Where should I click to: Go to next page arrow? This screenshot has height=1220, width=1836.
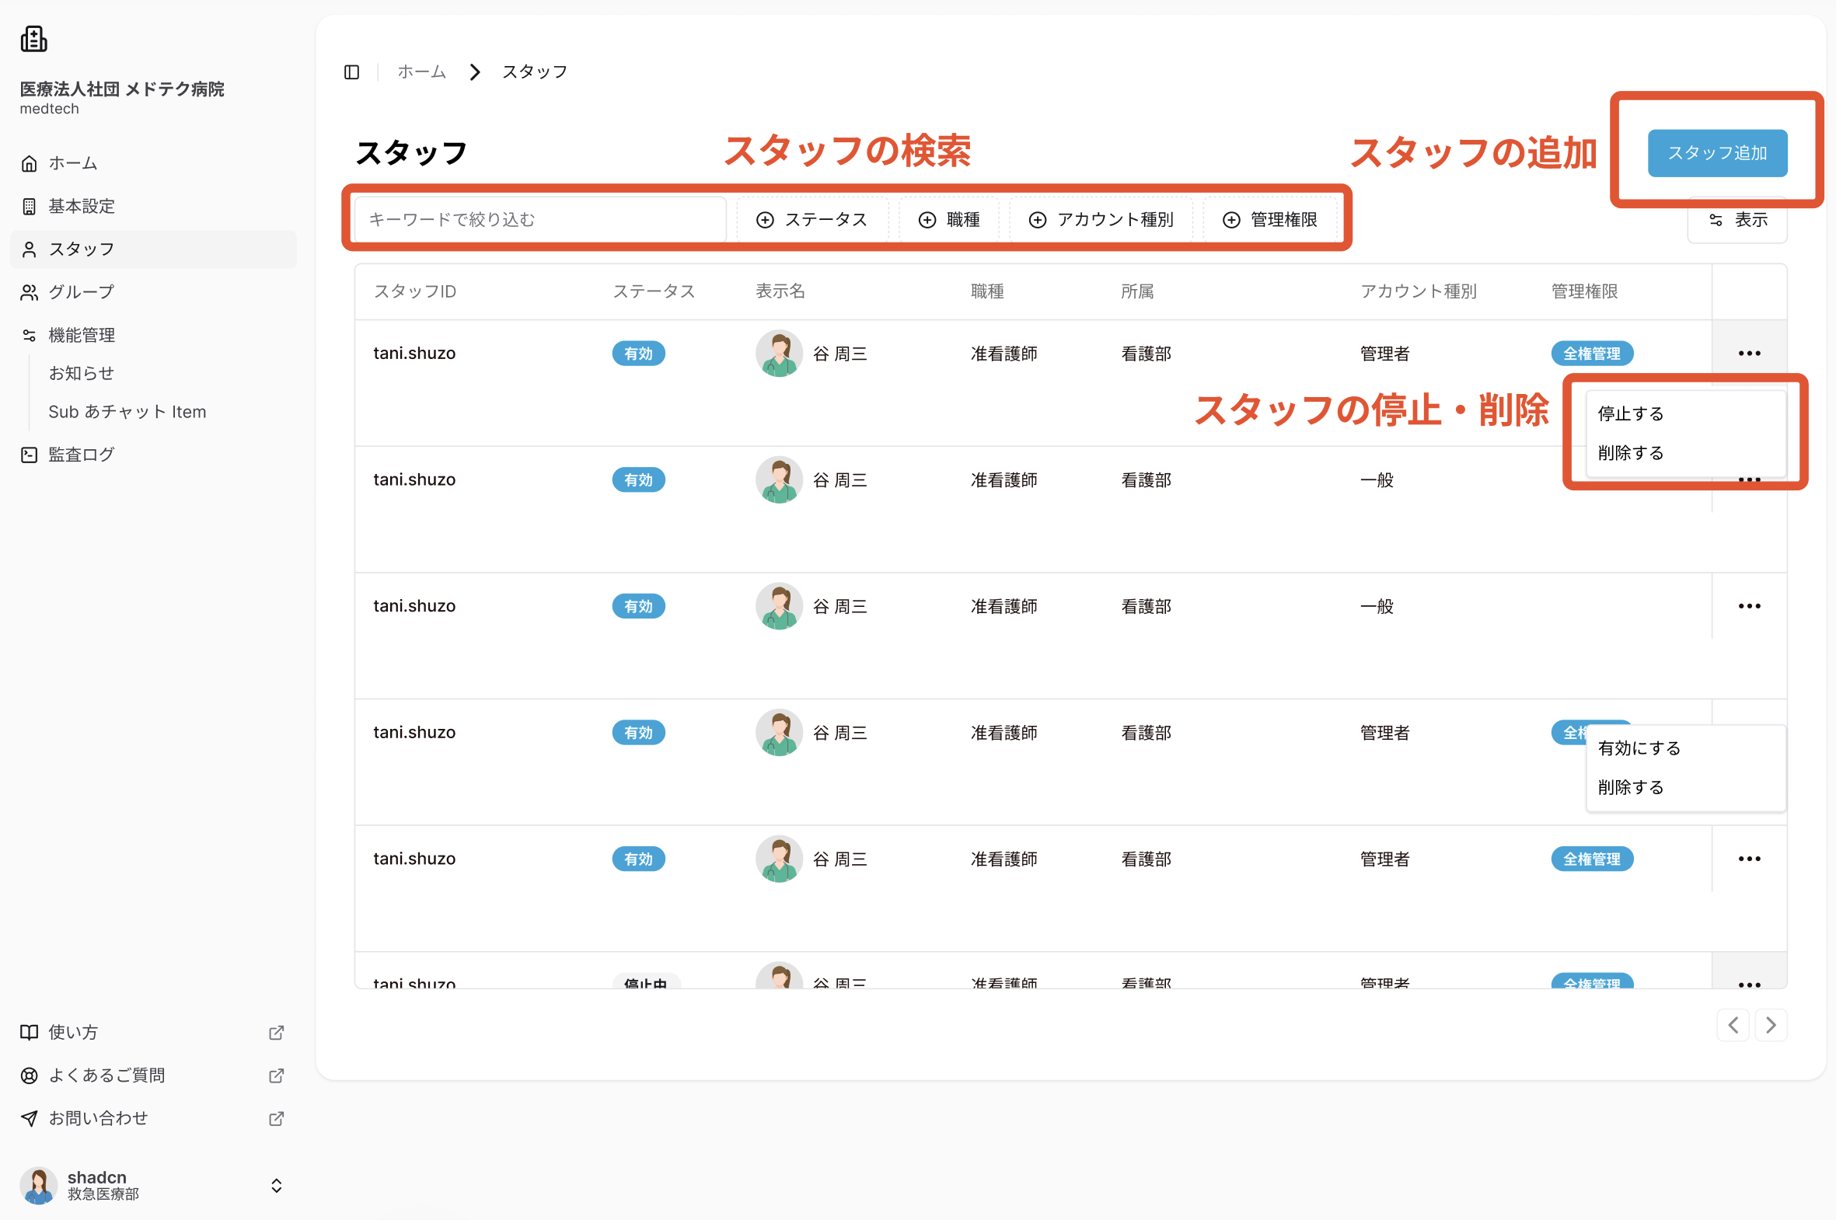pyautogui.click(x=1771, y=1025)
